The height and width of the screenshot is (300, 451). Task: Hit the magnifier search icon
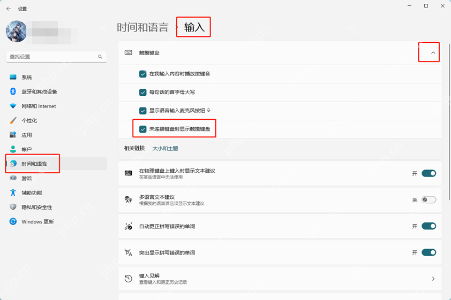click(100, 57)
